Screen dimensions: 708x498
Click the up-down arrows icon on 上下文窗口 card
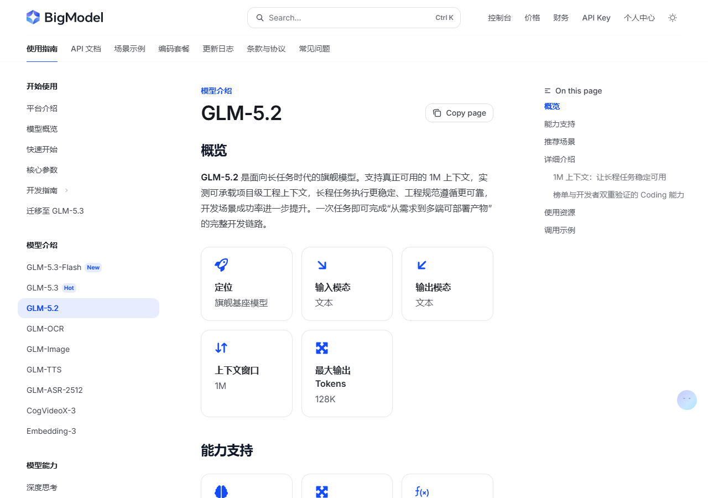(221, 348)
